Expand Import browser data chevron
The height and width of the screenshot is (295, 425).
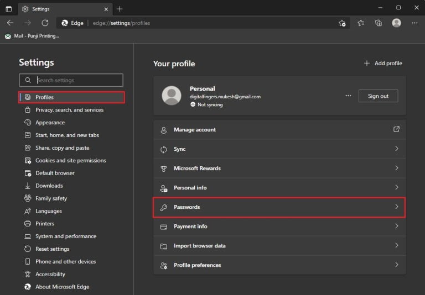click(x=397, y=245)
